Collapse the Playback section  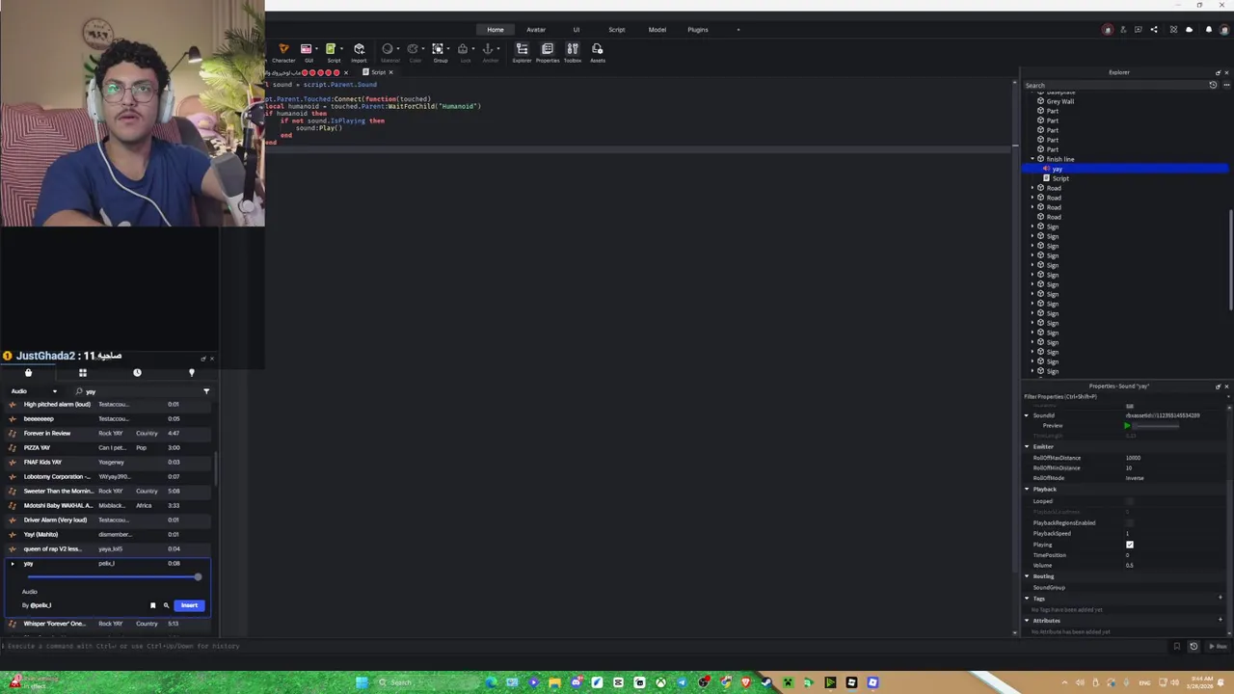tap(1027, 490)
